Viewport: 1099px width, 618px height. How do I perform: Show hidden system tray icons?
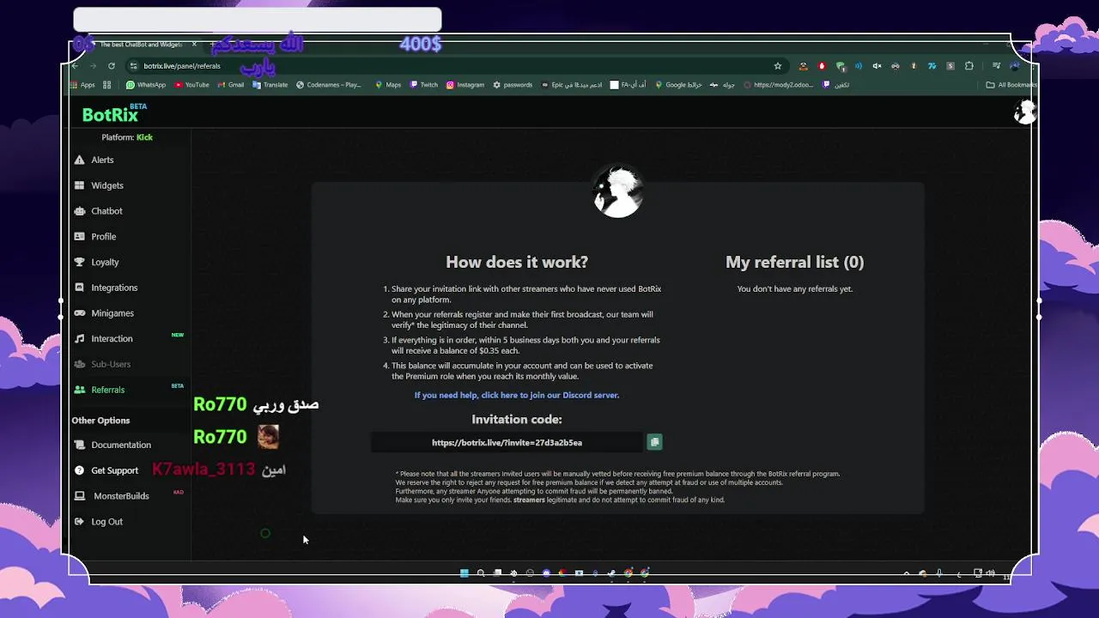[x=907, y=573]
